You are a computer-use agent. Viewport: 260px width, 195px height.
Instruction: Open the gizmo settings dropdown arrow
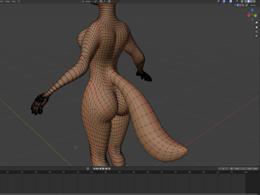pos(227,1)
